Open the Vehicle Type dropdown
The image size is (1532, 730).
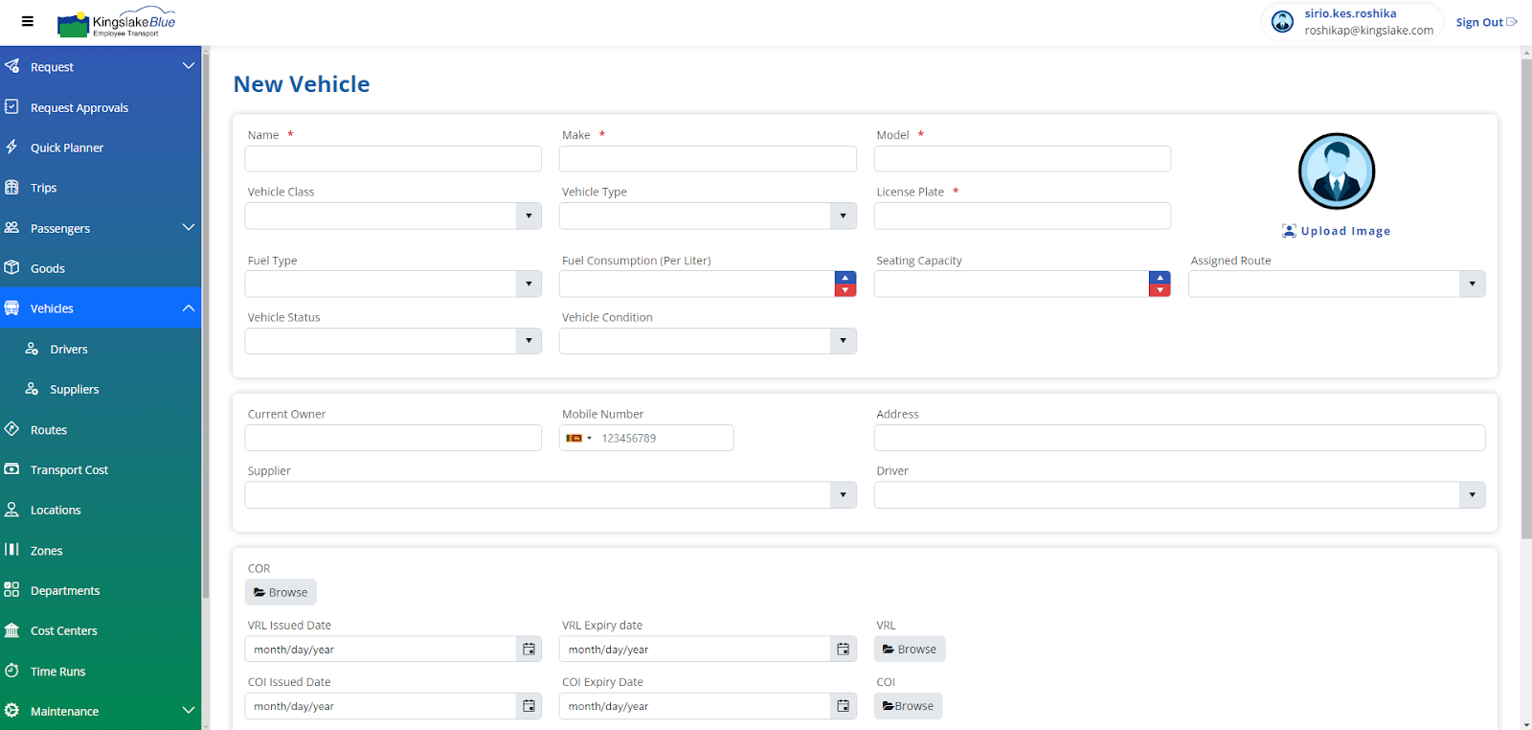pos(843,216)
